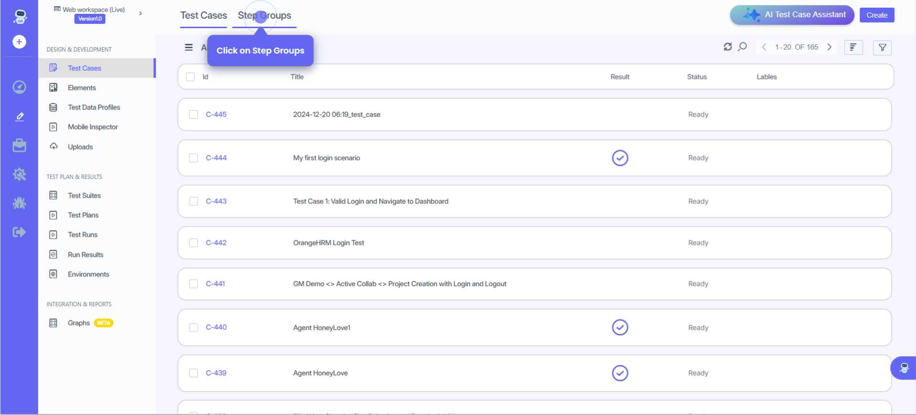Toggle the select-all checkbox in header row
Image resolution: width=916 pixels, height=415 pixels.
[190, 77]
